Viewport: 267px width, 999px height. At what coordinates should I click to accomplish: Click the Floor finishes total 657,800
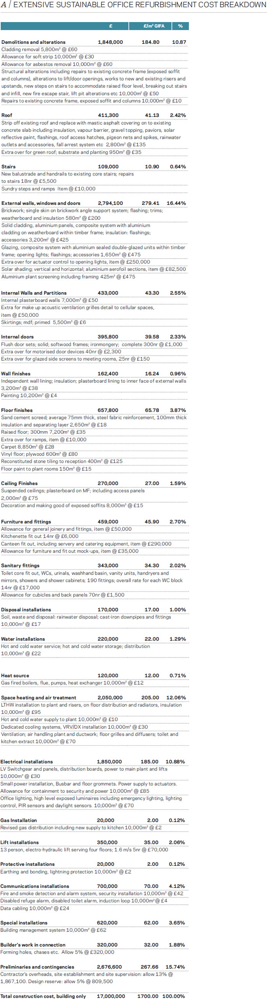108,410
